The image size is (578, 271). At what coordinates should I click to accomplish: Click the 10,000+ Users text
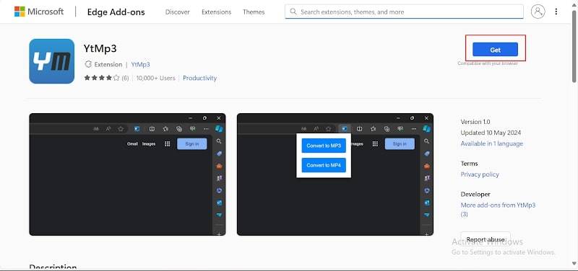point(155,78)
